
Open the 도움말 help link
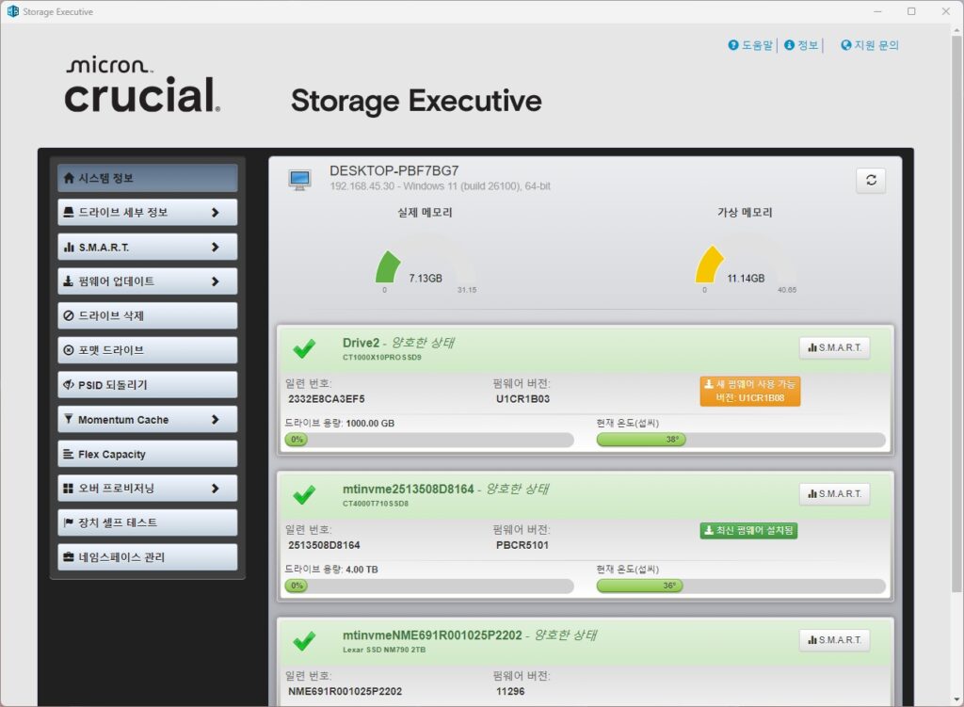[x=757, y=45]
